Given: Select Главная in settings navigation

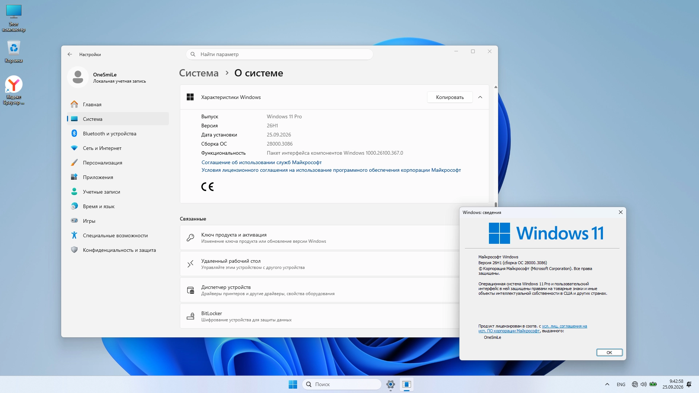Looking at the screenshot, I should click(x=118, y=104).
